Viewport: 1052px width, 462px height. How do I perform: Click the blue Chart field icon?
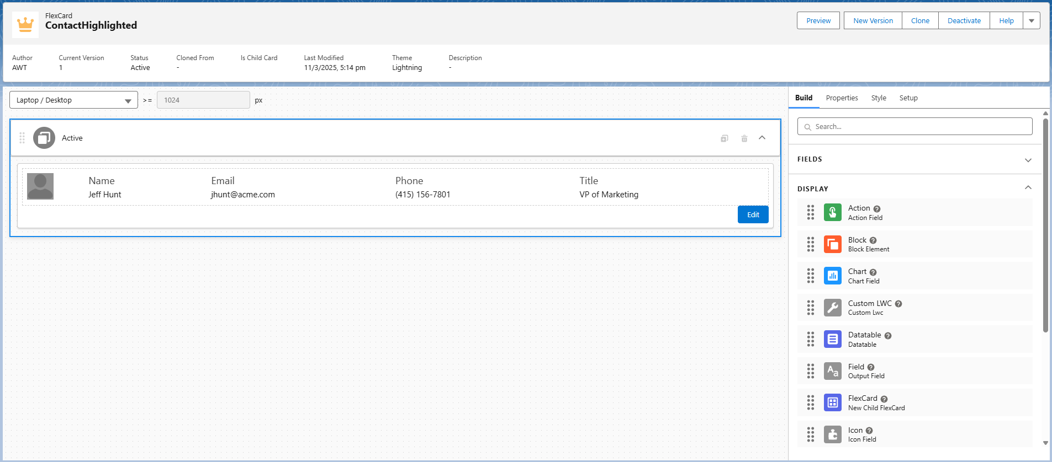pos(832,276)
